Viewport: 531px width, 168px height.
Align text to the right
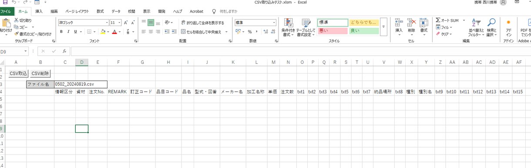(158, 31)
